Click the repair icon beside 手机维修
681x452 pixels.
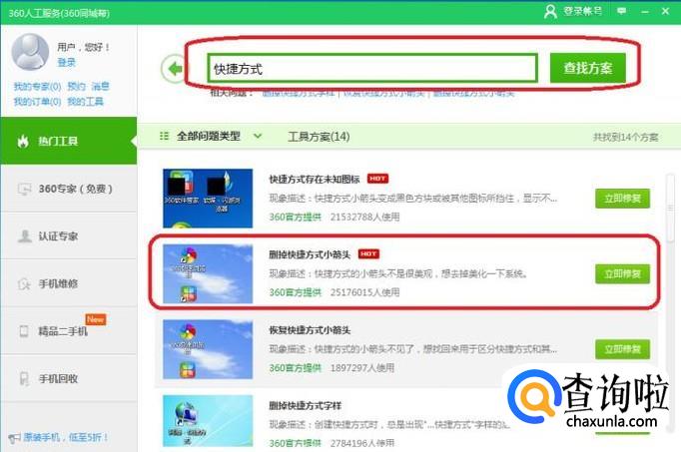click(x=24, y=283)
